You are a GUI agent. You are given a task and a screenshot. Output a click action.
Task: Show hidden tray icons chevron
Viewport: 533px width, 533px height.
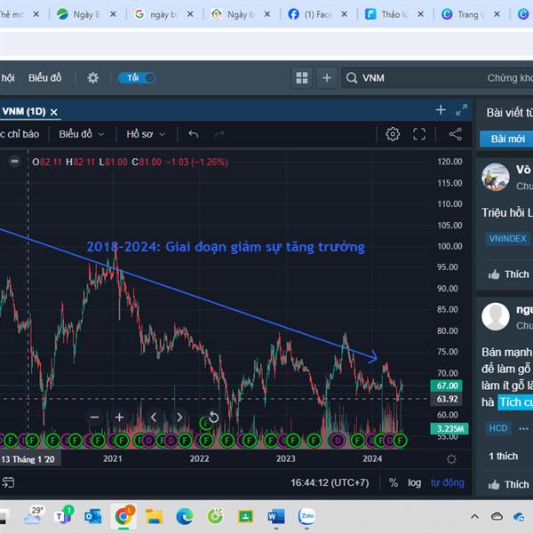pos(475,517)
